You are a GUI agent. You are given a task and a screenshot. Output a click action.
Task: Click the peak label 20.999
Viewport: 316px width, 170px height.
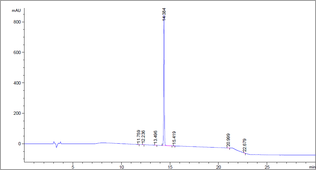(228, 140)
